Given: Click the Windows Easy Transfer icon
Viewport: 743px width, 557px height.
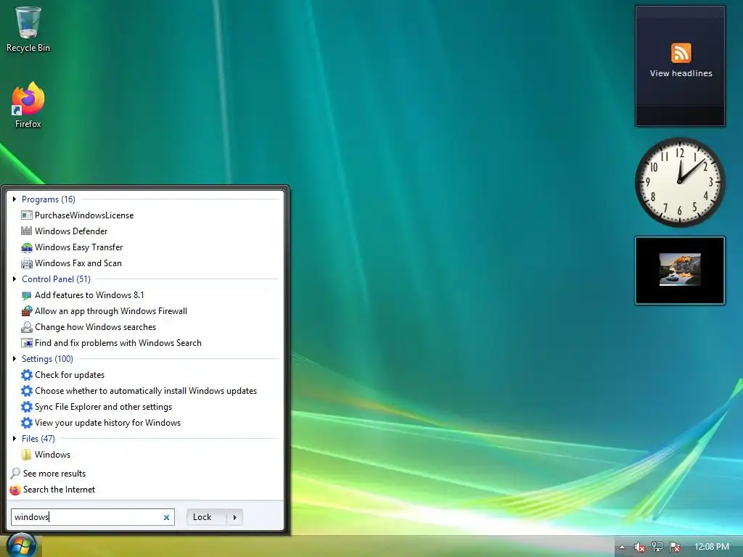Looking at the screenshot, I should 27,247.
